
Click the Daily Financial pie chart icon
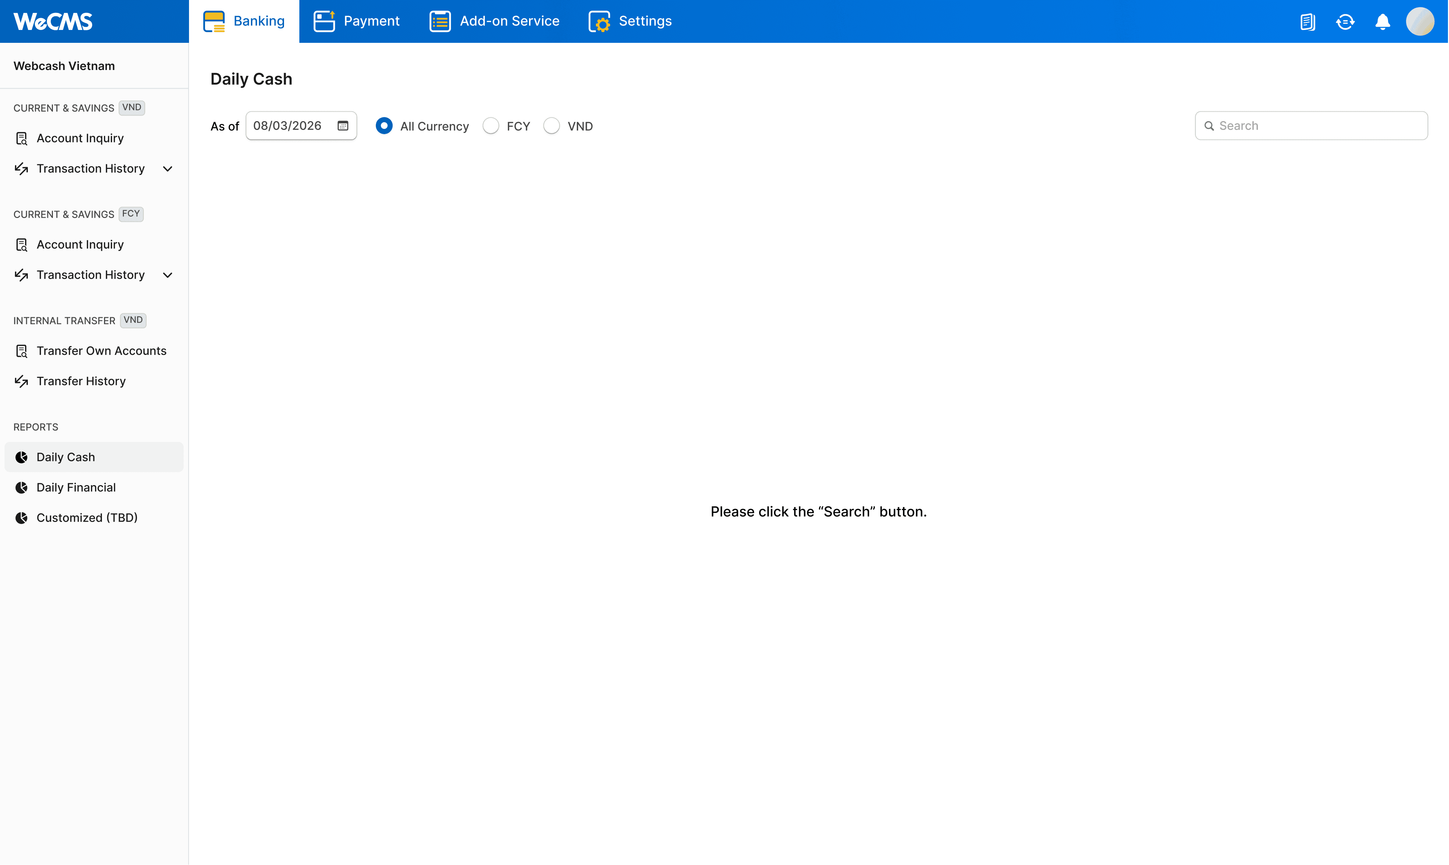pos(22,487)
